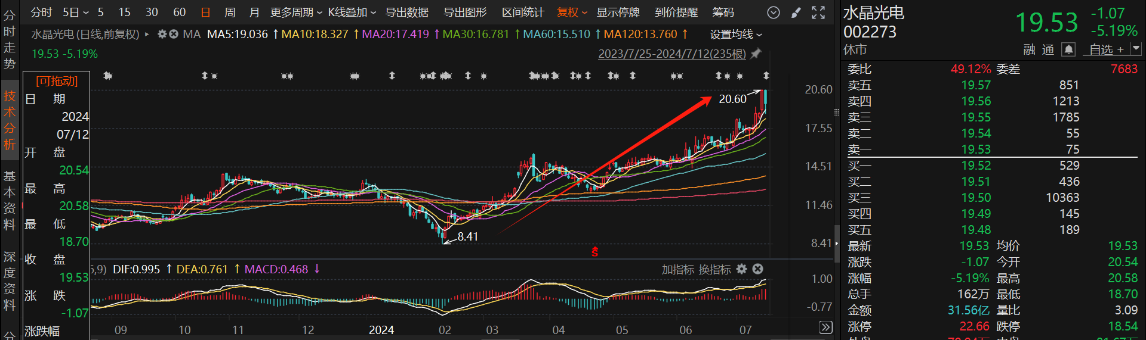Click the price alert bell icon

[1068, 49]
